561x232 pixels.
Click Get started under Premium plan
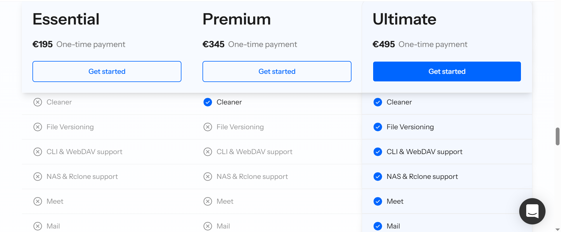point(277,71)
